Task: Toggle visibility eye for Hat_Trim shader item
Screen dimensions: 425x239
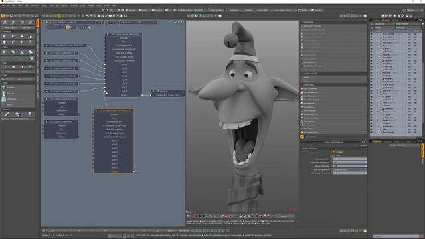Action: [x=371, y=64]
